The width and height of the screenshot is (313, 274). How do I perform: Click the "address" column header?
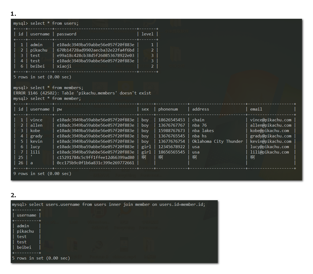201,109
